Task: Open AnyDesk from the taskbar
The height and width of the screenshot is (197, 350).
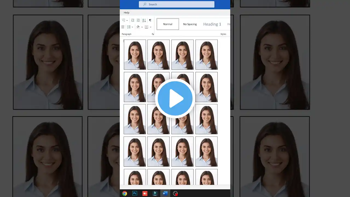Action: pyautogui.click(x=145, y=193)
